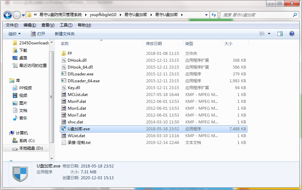Open 音乐 library
Screen dimensions: 302x190
[20, 118]
